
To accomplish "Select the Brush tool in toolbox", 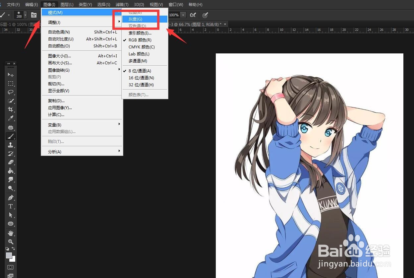I will pos(11,136).
